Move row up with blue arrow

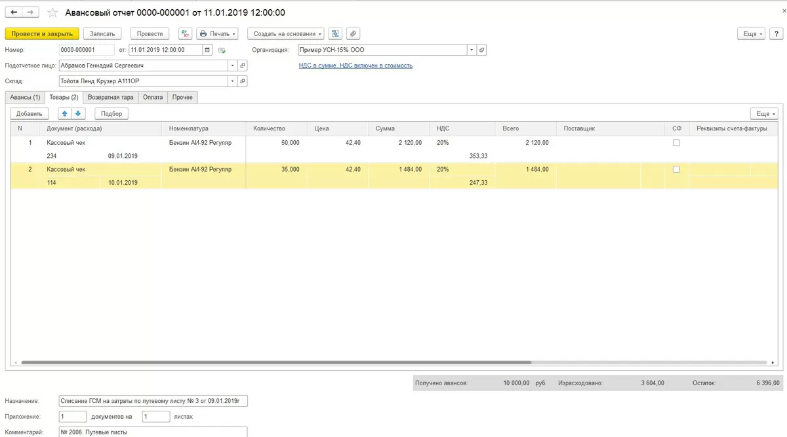[64, 113]
